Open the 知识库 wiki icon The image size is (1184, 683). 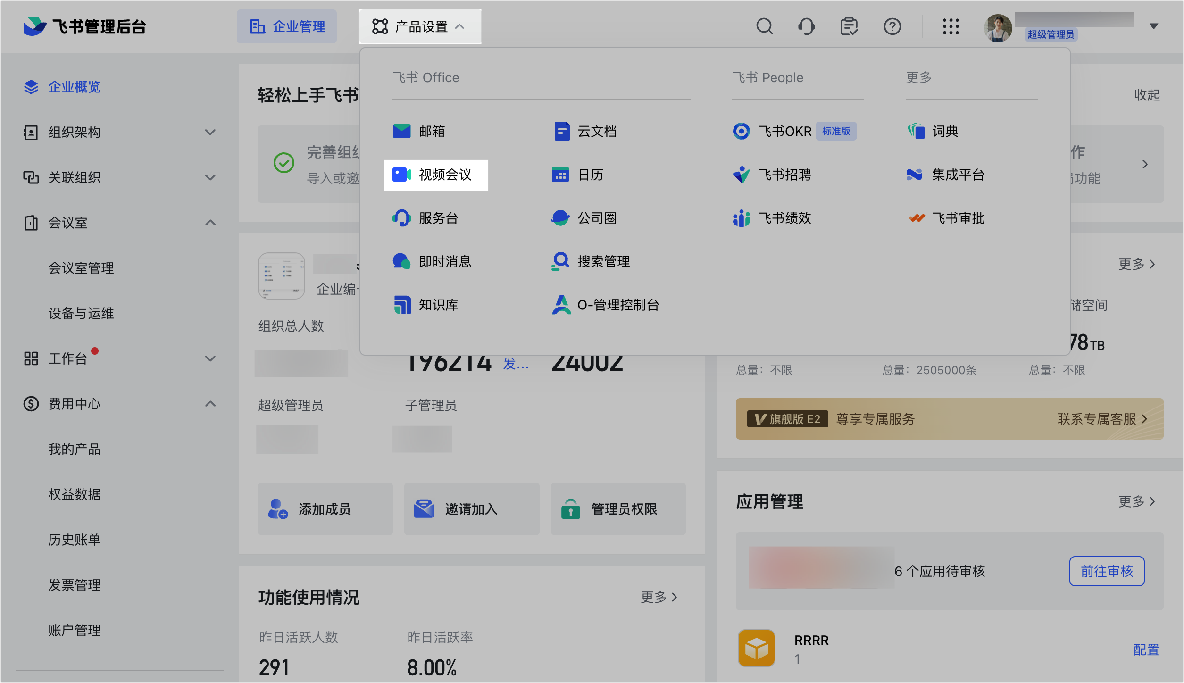[401, 305]
